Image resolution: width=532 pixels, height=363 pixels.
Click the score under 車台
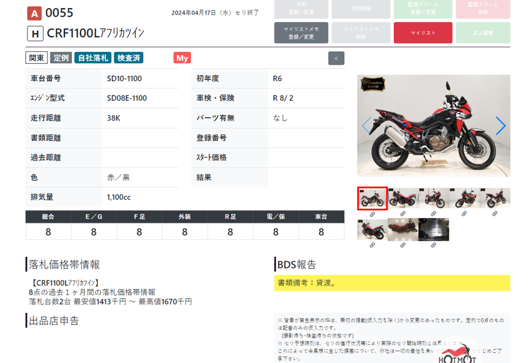[x=321, y=232]
